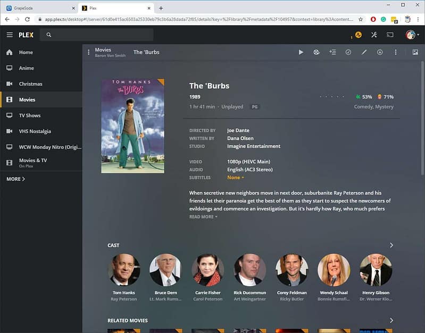Click the PLEX logo

tap(26, 35)
